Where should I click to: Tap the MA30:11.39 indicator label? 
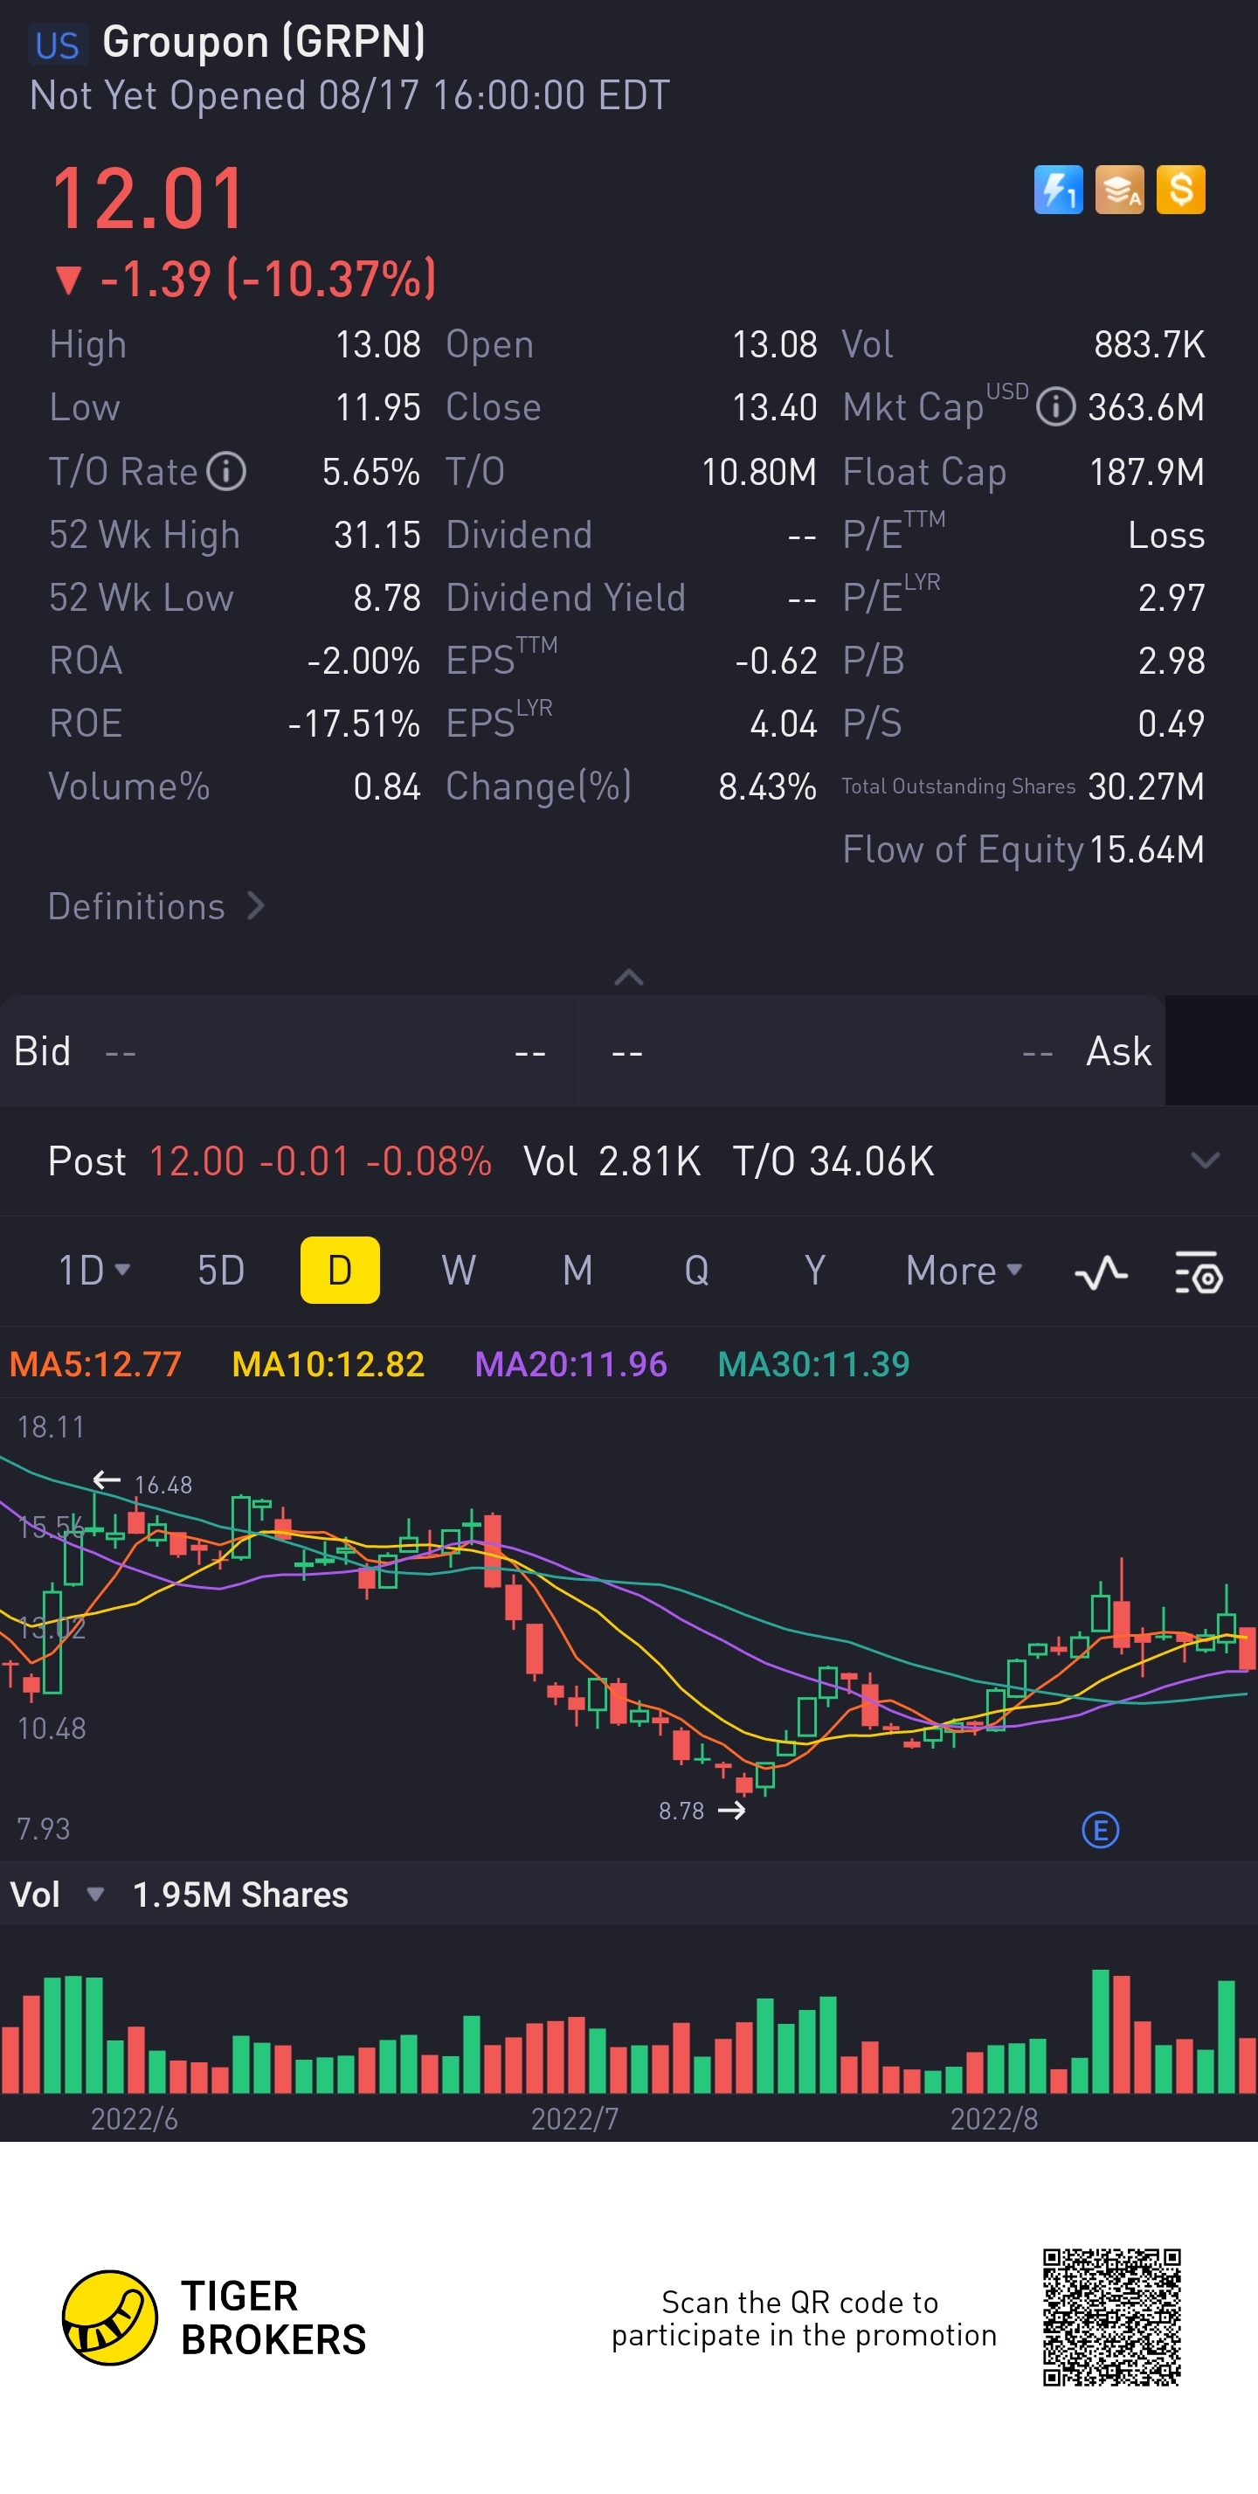point(814,1364)
